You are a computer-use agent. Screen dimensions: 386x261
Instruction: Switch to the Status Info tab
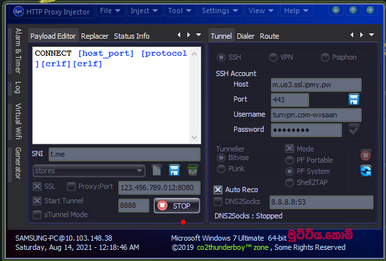(132, 36)
